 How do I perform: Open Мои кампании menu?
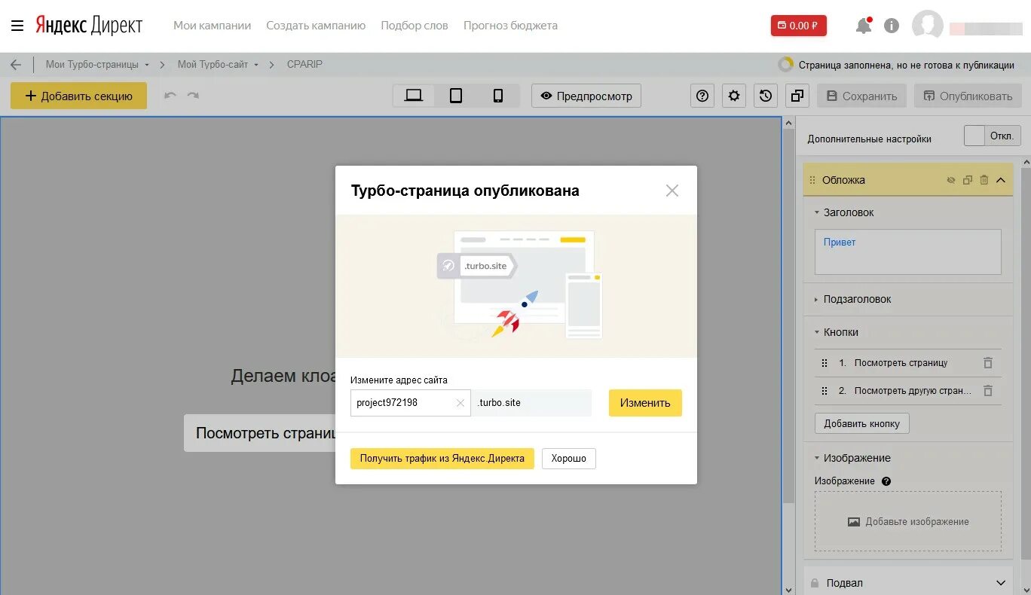click(x=212, y=26)
